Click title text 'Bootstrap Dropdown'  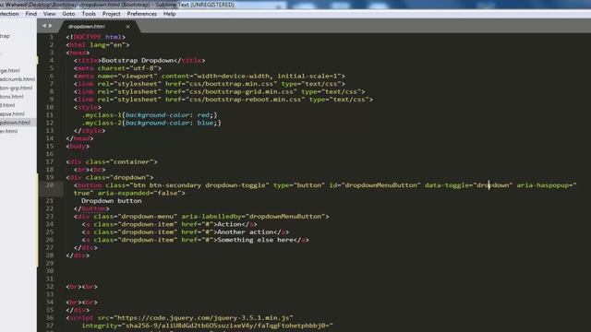click(138, 60)
